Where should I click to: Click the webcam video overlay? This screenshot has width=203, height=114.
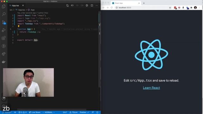click(x=29, y=82)
